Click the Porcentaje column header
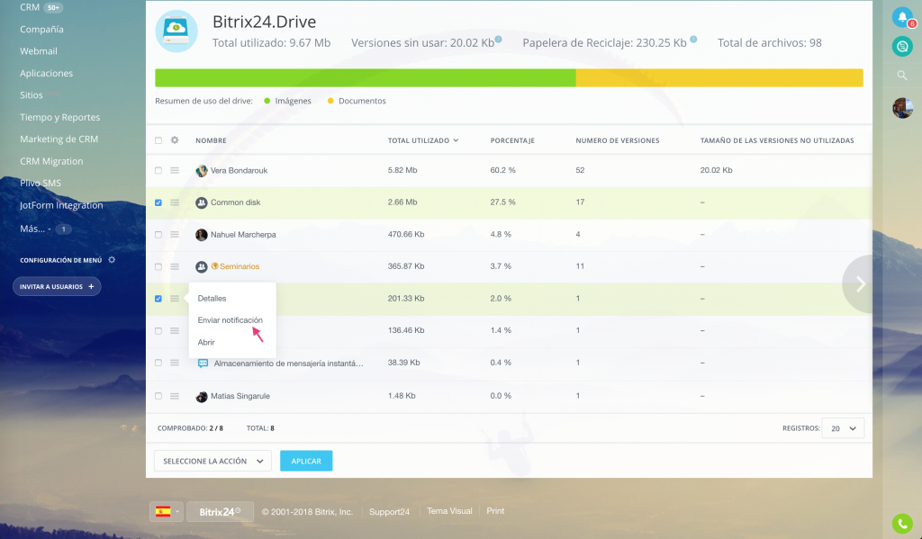This screenshot has height=539, width=922. (512, 140)
